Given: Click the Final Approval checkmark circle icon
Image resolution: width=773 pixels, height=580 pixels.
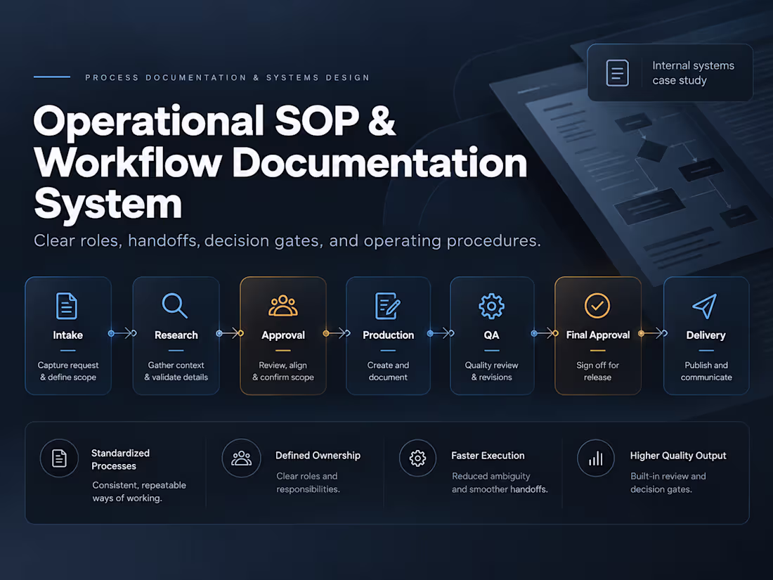Looking at the screenshot, I should coord(597,306).
